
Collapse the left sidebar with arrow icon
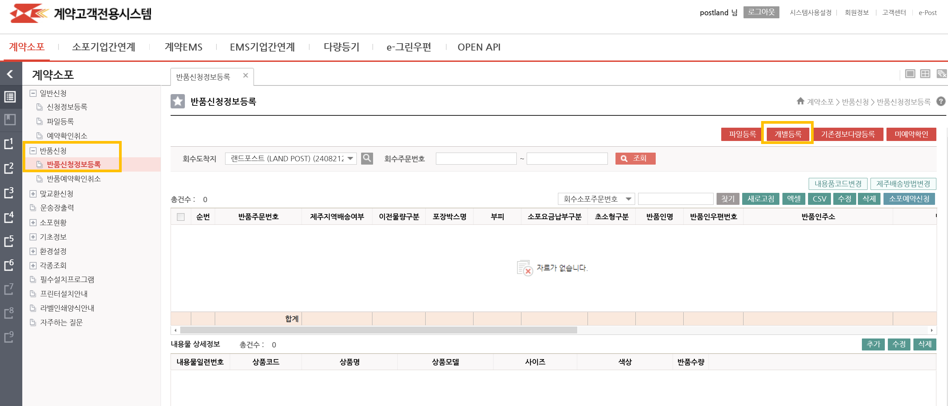point(10,74)
